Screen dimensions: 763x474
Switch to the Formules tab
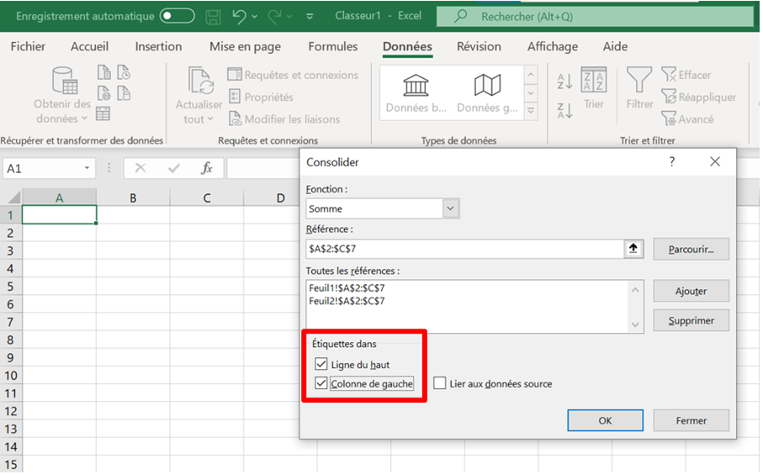coord(333,47)
